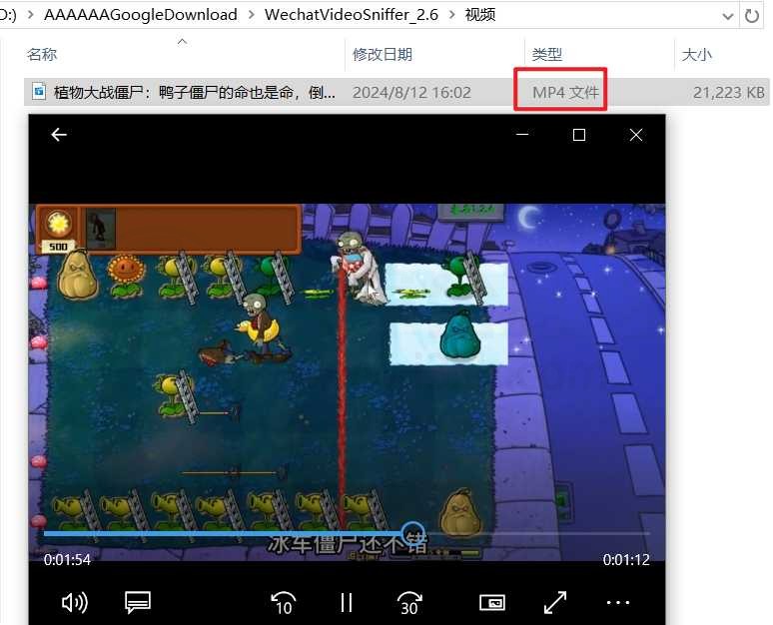Switch to mini view mode

492,602
